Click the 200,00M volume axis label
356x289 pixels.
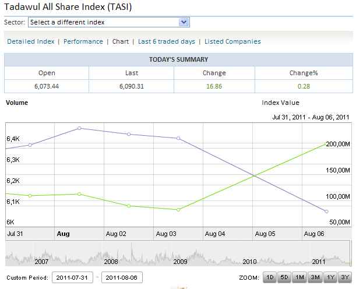tap(338, 144)
